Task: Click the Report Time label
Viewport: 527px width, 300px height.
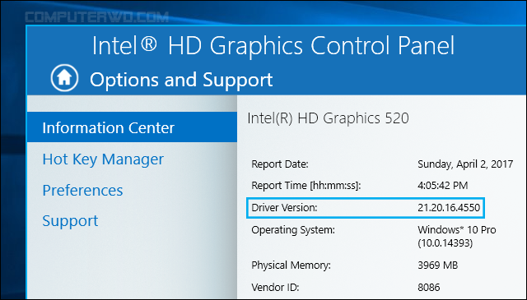Action: [x=305, y=186]
